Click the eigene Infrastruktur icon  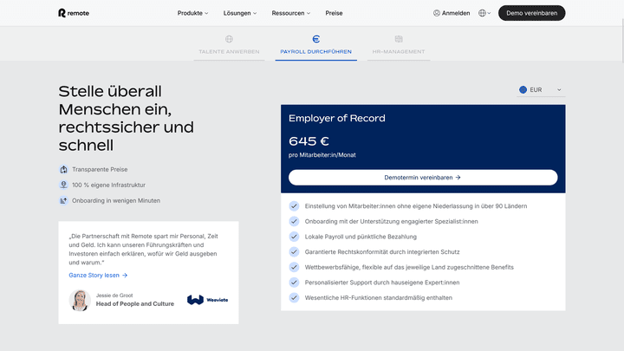[63, 185]
